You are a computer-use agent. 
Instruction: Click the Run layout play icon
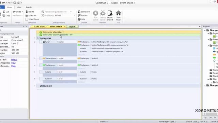(x=95, y=13)
